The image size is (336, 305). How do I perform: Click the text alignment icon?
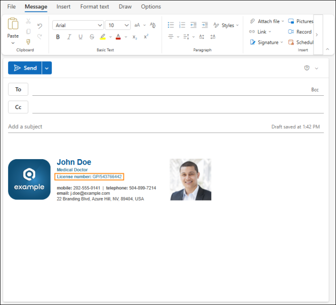tap(171, 37)
